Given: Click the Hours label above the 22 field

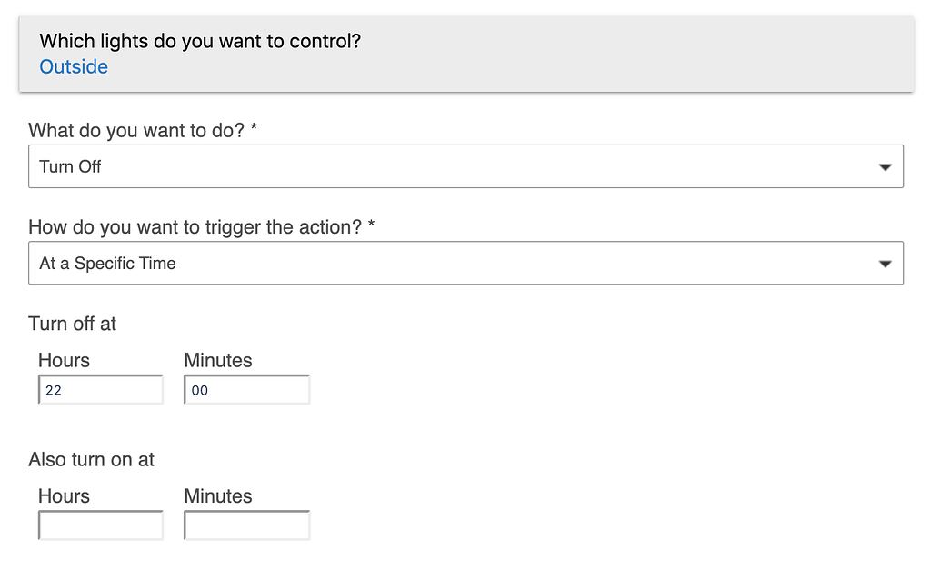Looking at the screenshot, I should (x=64, y=361).
